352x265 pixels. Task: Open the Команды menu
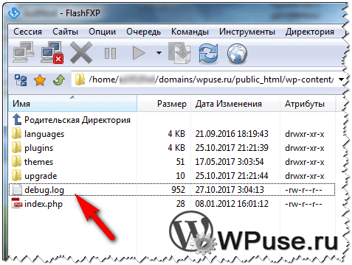point(190,32)
